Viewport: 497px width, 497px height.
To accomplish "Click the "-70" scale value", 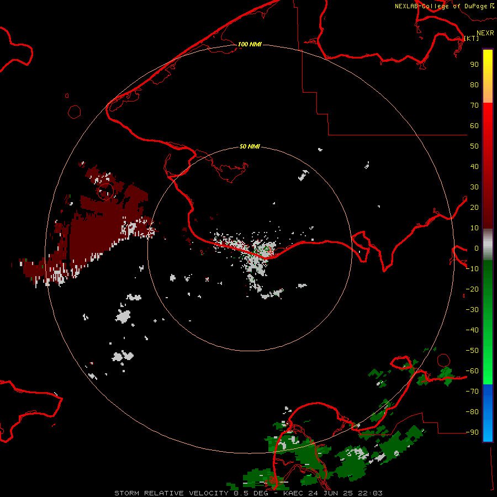I will tap(472, 391).
